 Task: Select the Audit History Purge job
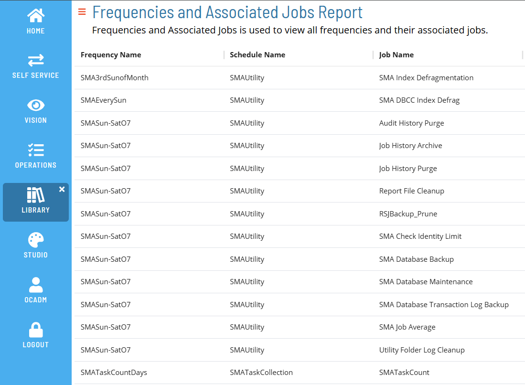(411, 123)
